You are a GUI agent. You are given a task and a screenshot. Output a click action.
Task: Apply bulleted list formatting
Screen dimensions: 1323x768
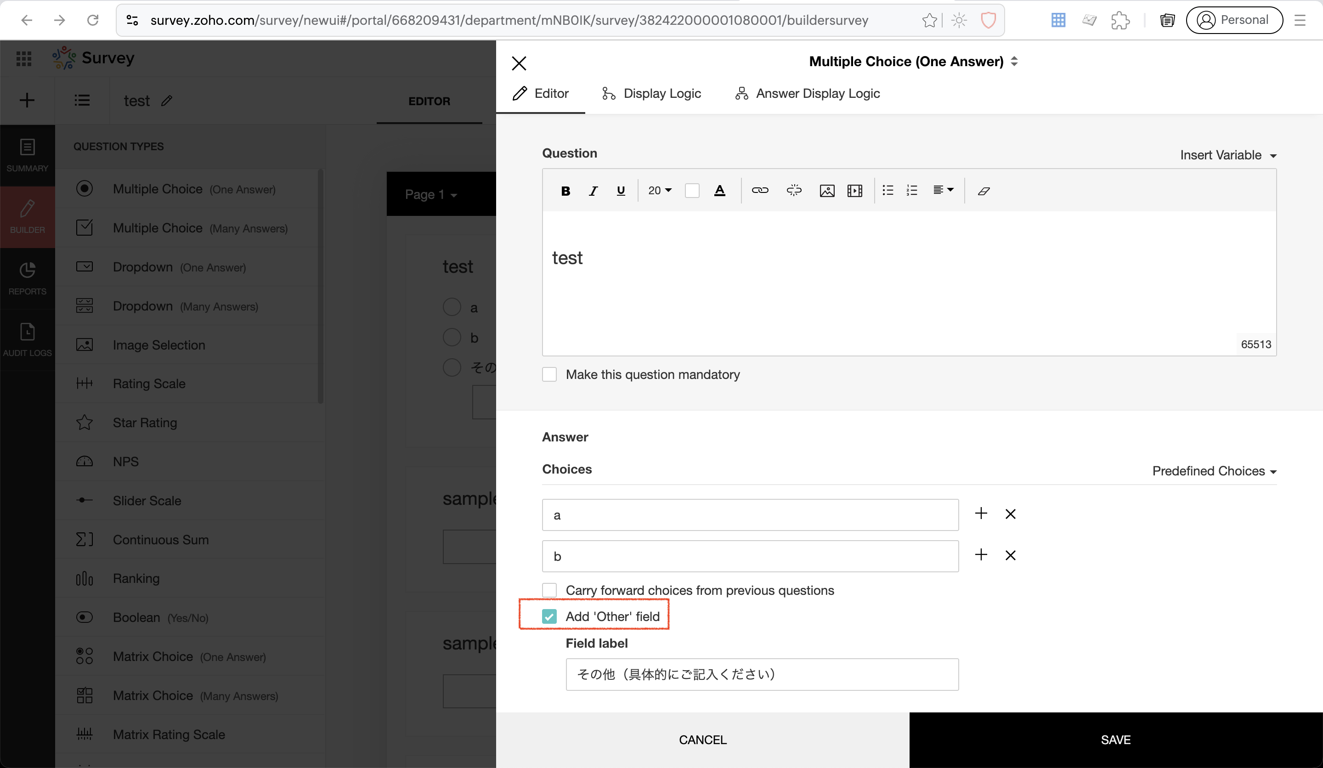pyautogui.click(x=888, y=191)
